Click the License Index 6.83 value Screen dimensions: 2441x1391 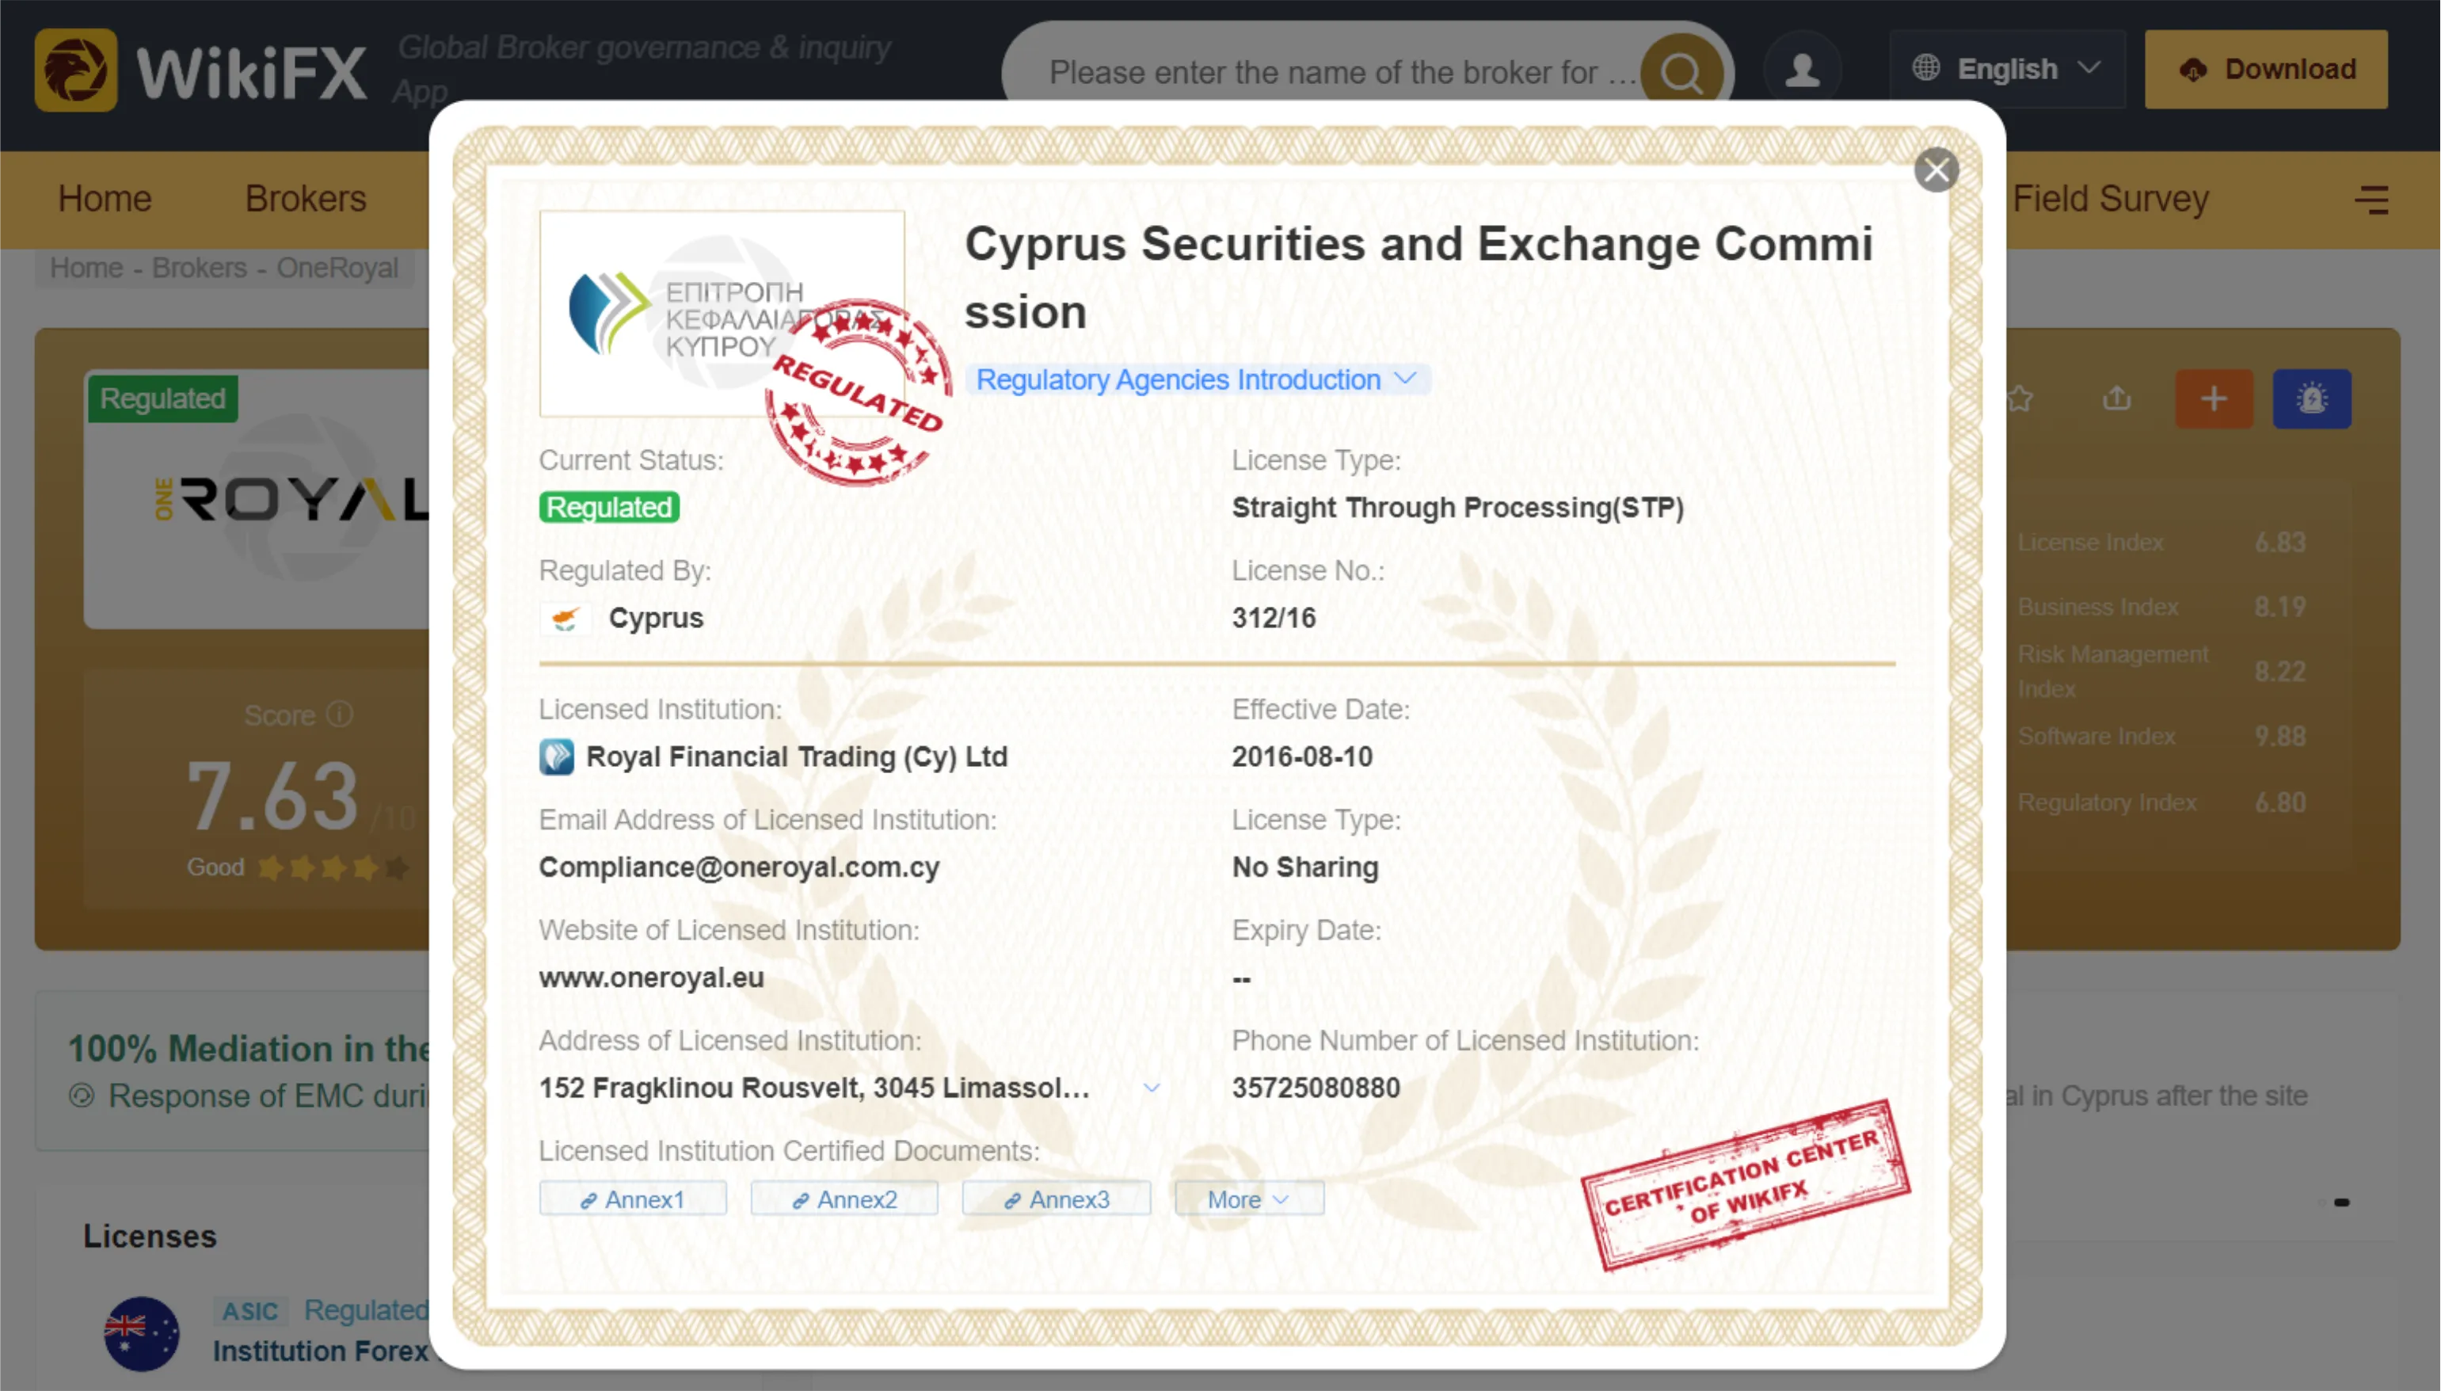[2279, 543]
